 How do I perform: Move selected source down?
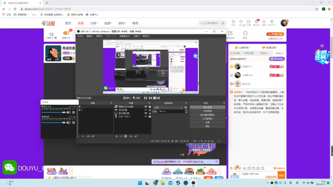point(136,136)
